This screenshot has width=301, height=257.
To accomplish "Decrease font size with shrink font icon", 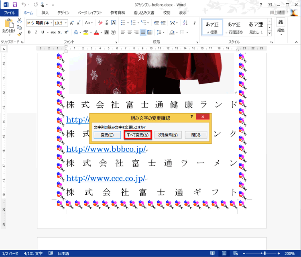I will click(78, 23).
